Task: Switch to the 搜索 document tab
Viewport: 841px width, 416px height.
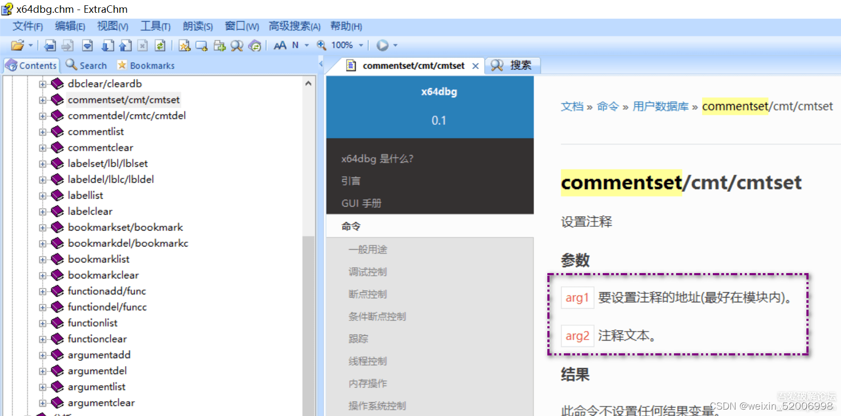Action: 512,65
